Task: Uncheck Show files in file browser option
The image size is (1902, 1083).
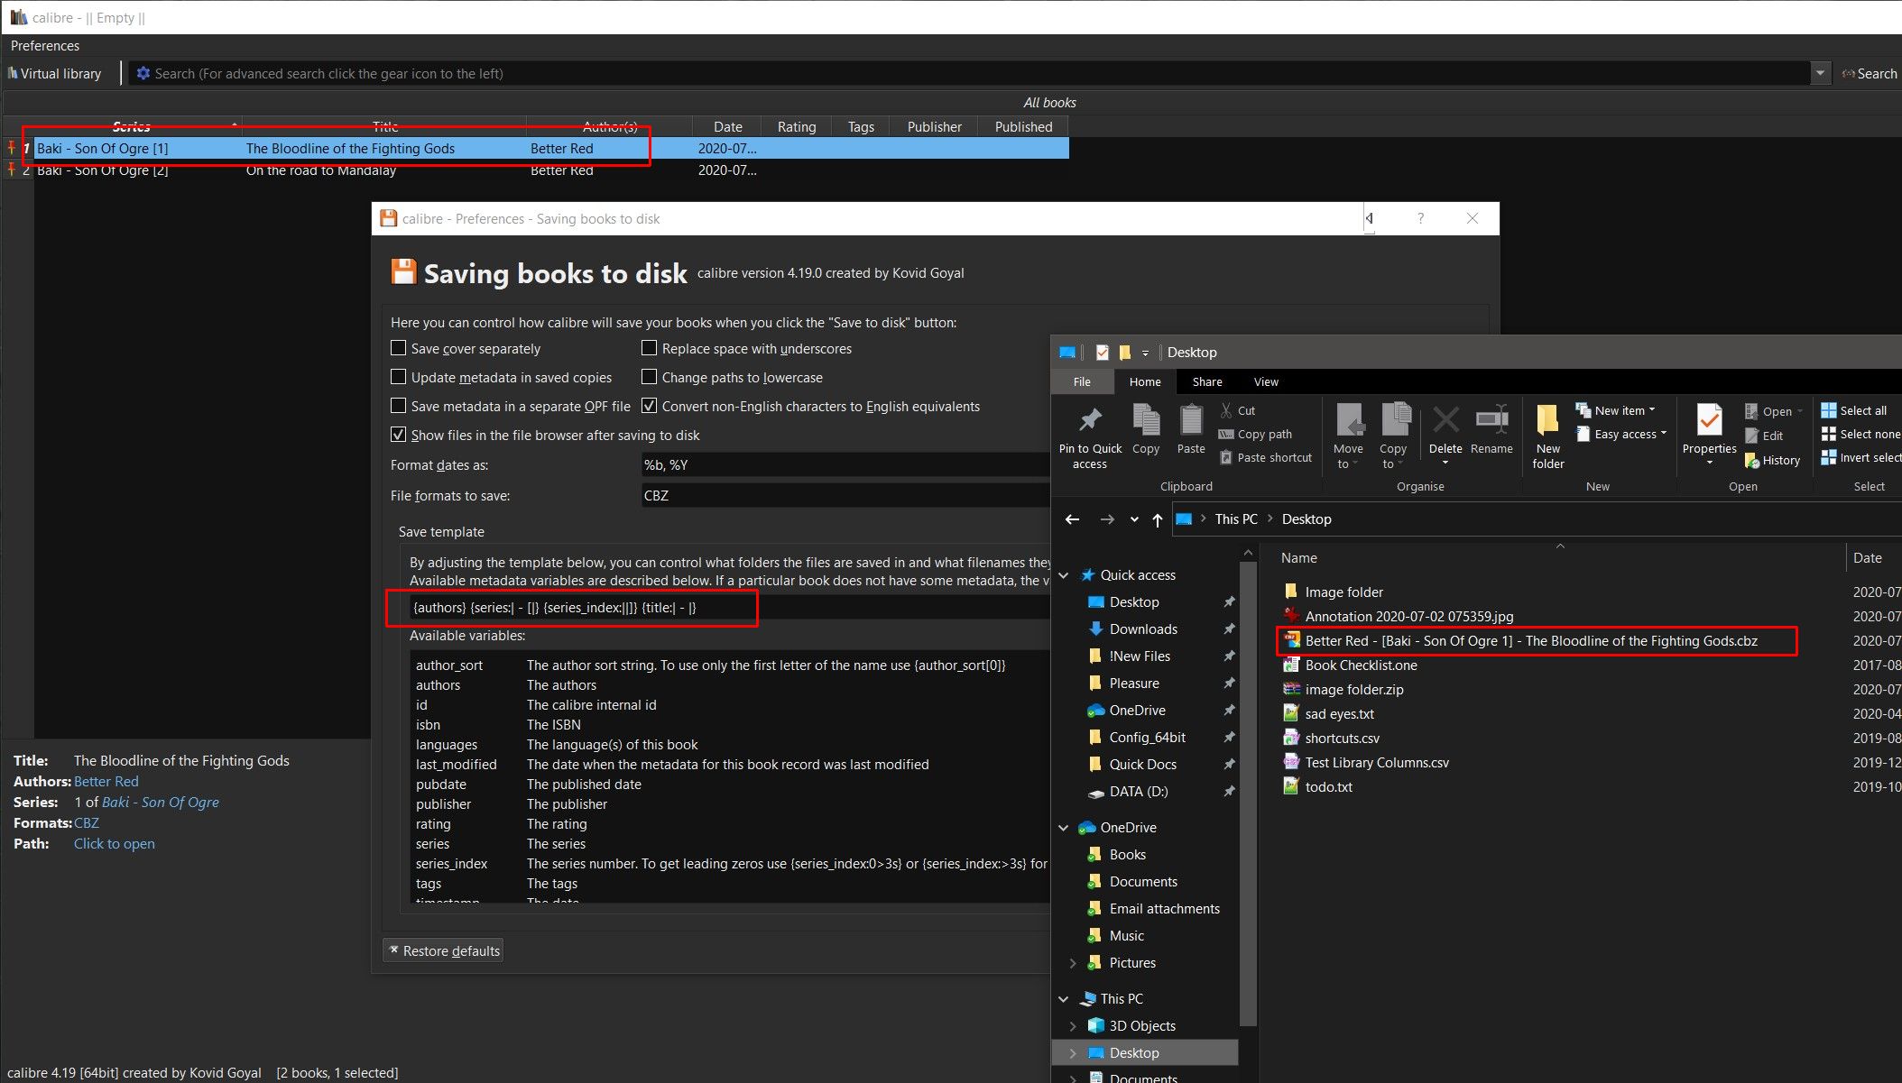Action: [398, 435]
